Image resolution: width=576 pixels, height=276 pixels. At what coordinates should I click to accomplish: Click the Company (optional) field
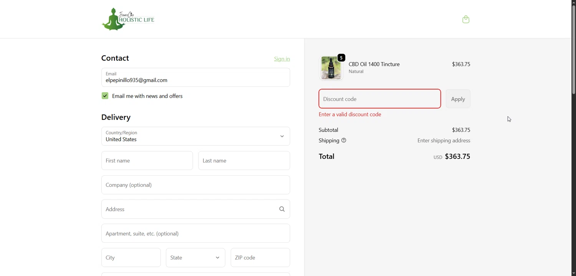[195, 185]
